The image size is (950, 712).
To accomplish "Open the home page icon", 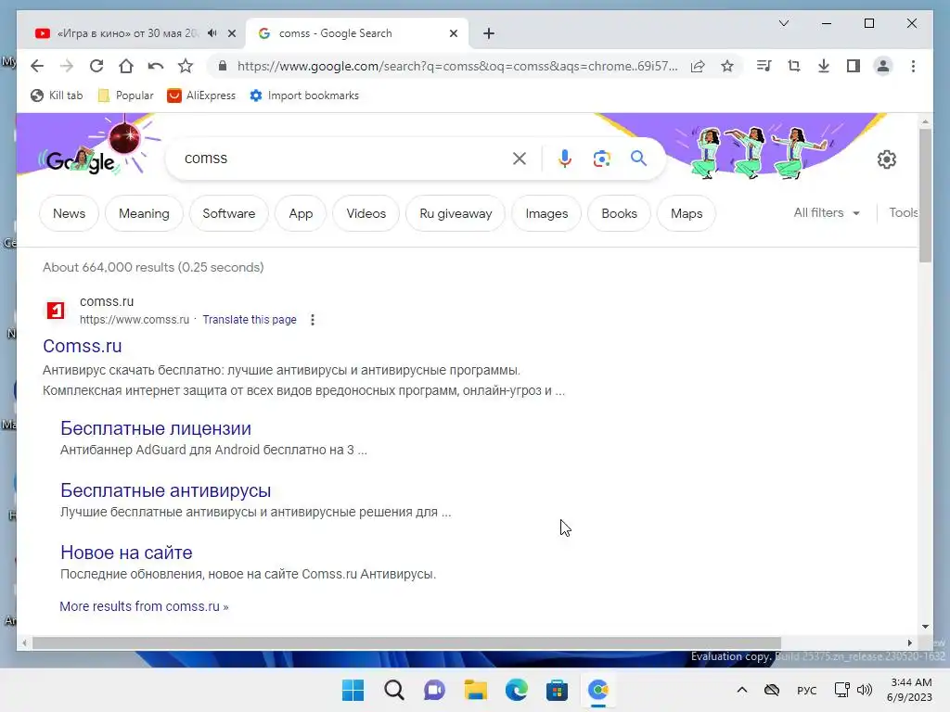I will tap(126, 66).
